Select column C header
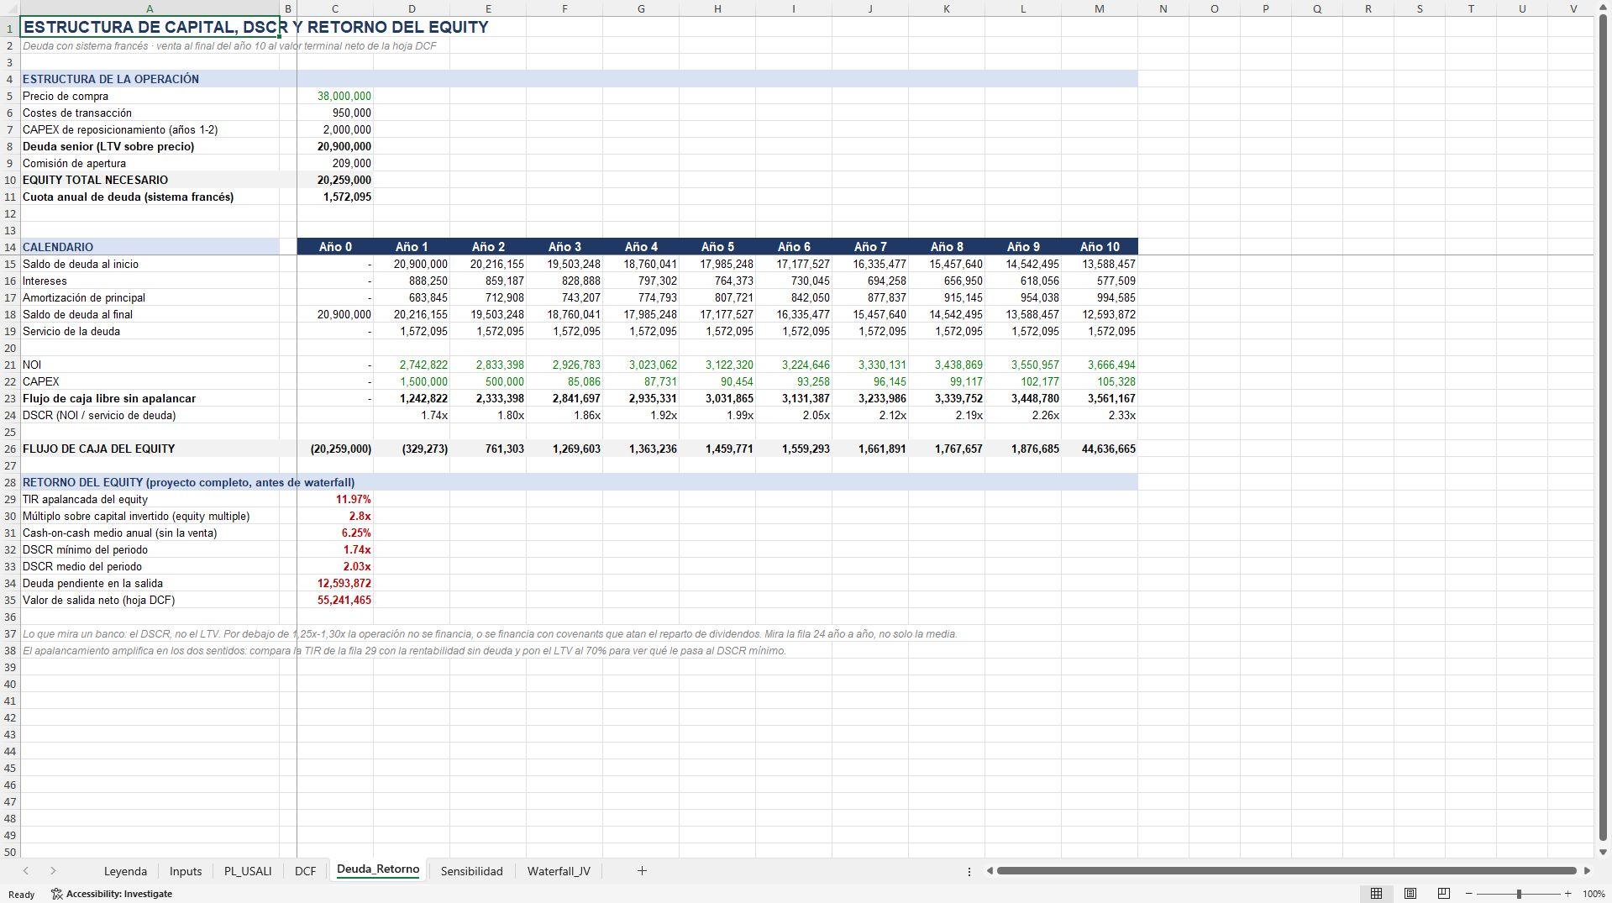The width and height of the screenshot is (1612, 903). point(334,8)
